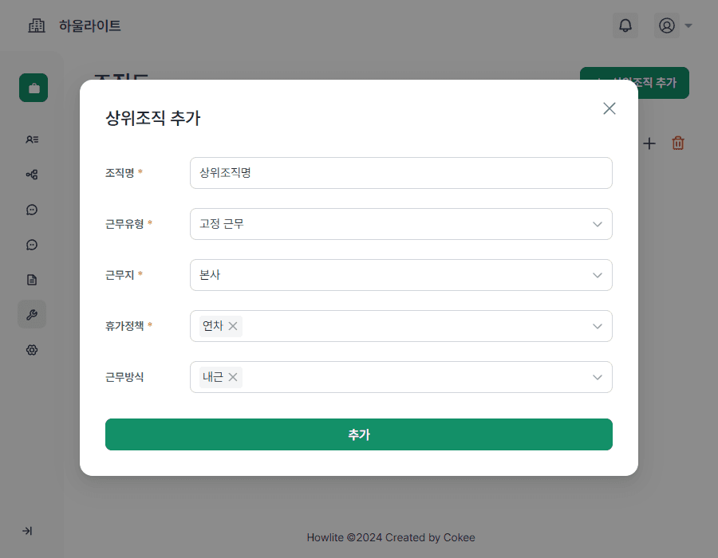Click the 조직명 input field labeled 상위조직명

(x=400, y=173)
